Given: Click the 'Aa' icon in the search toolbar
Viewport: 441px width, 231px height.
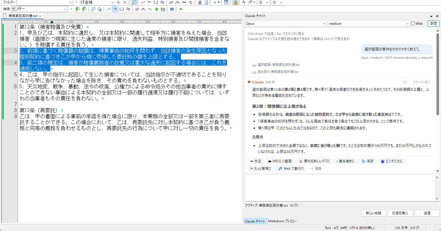Looking at the screenshot, I should coord(136,9).
